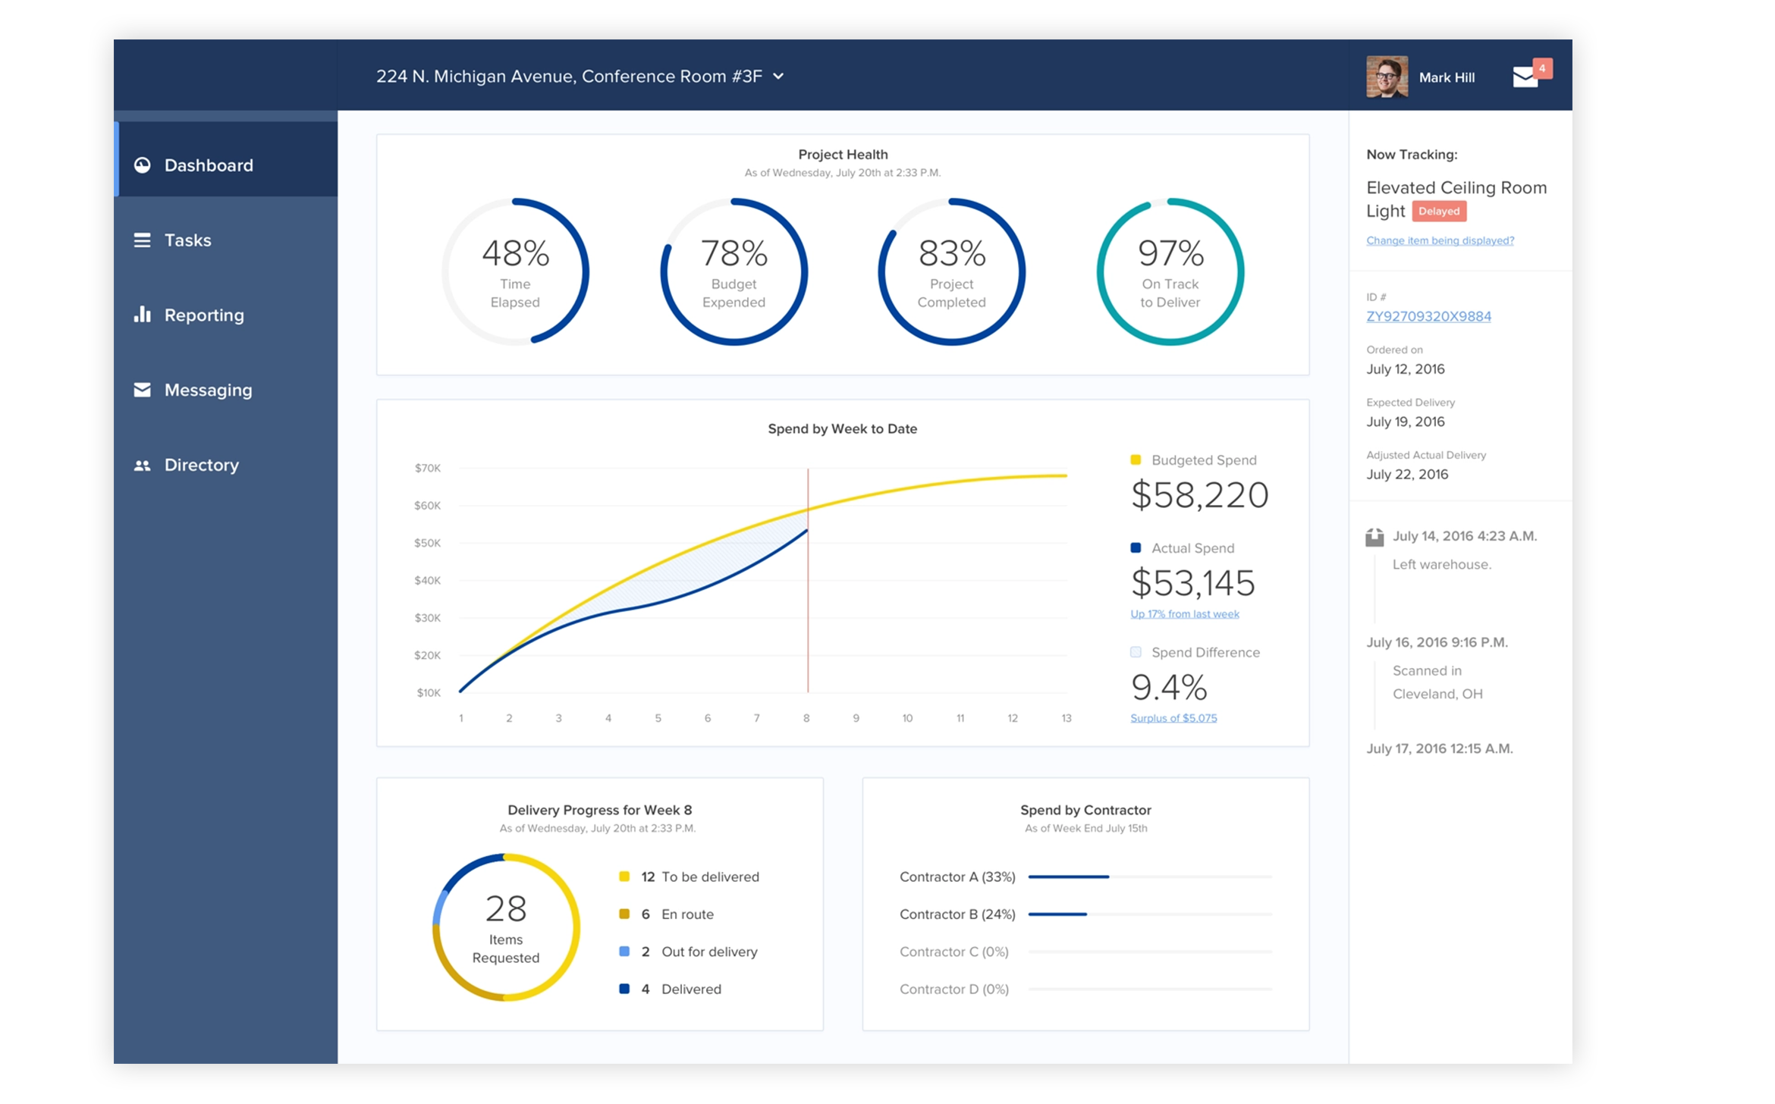The width and height of the screenshot is (1775, 1104).
Task: Click the package icon on the July 14 event
Action: tap(1375, 536)
